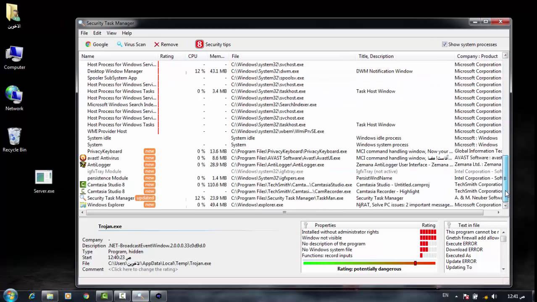Image resolution: width=537 pixels, height=302 pixels.
Task: Select the Spooler SubSystem App row
Action: 290,78
